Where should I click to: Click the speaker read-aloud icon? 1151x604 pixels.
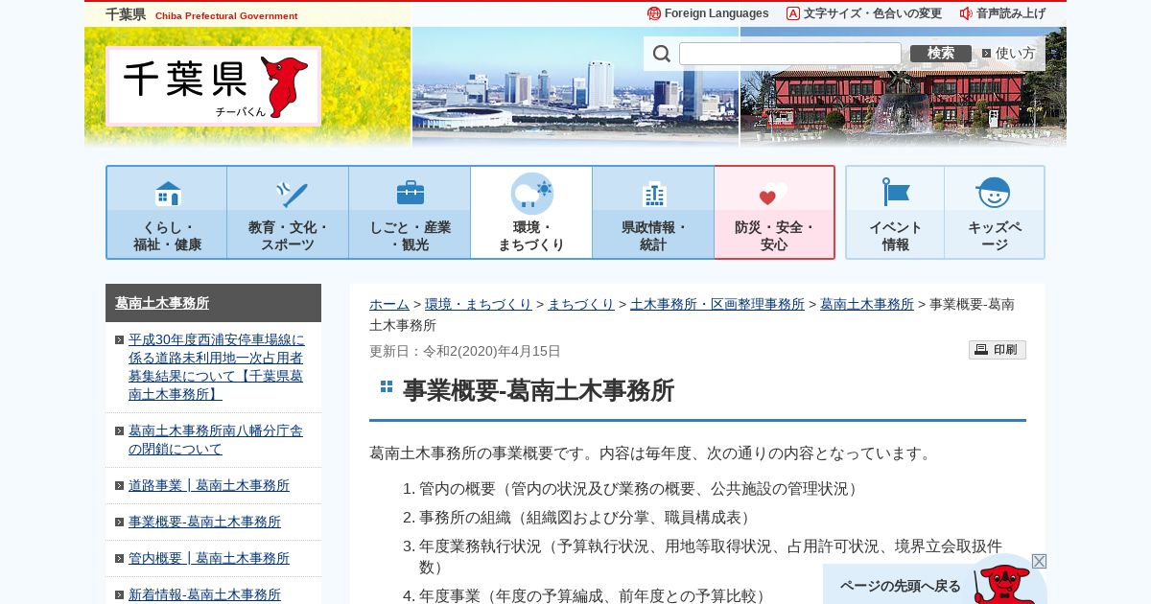tap(966, 13)
